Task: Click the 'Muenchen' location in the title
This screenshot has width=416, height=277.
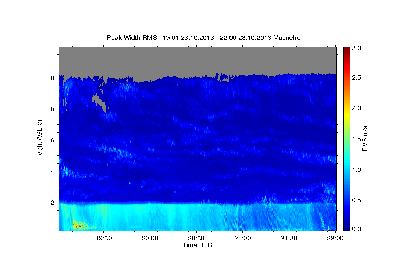Action: (288, 38)
